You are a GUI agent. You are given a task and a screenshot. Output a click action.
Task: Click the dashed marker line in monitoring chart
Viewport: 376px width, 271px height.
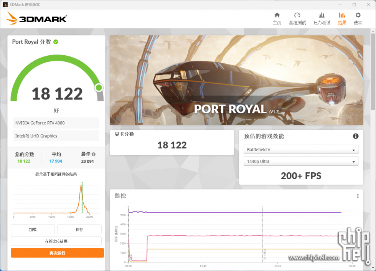[x=262, y=234]
